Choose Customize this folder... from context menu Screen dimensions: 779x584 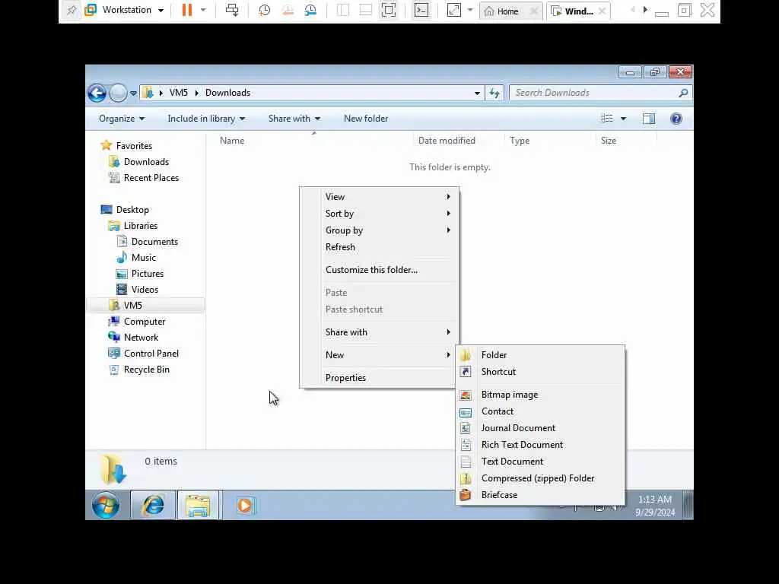(x=379, y=270)
